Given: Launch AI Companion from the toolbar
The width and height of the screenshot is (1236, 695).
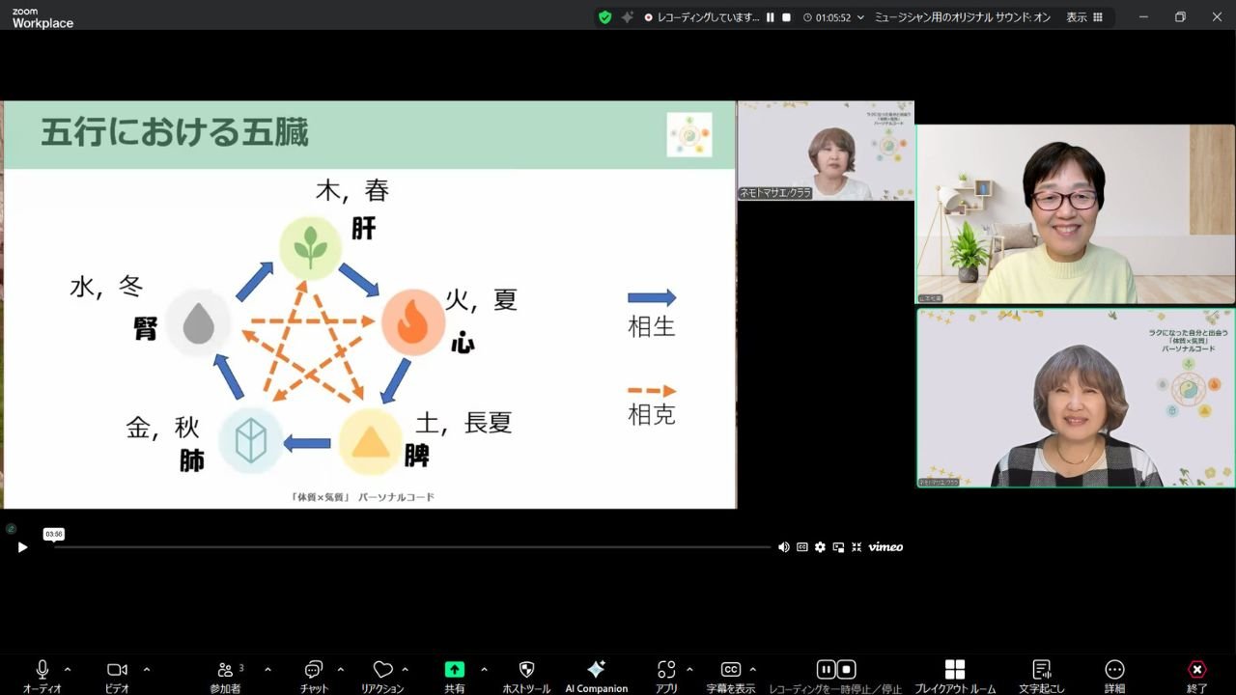Looking at the screenshot, I should (x=596, y=670).
